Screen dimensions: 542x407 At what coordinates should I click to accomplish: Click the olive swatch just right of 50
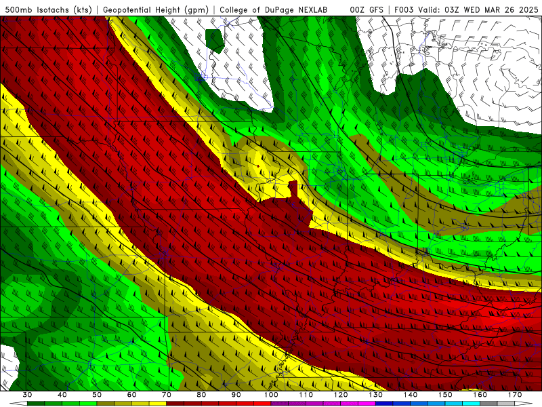(106, 404)
